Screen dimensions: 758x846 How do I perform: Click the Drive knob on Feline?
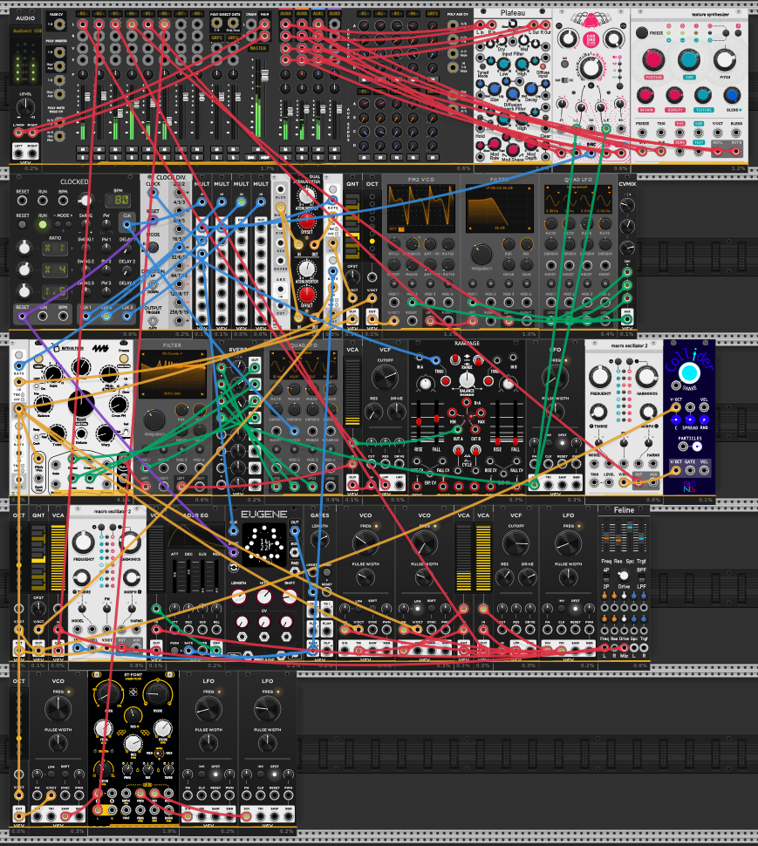click(623, 576)
